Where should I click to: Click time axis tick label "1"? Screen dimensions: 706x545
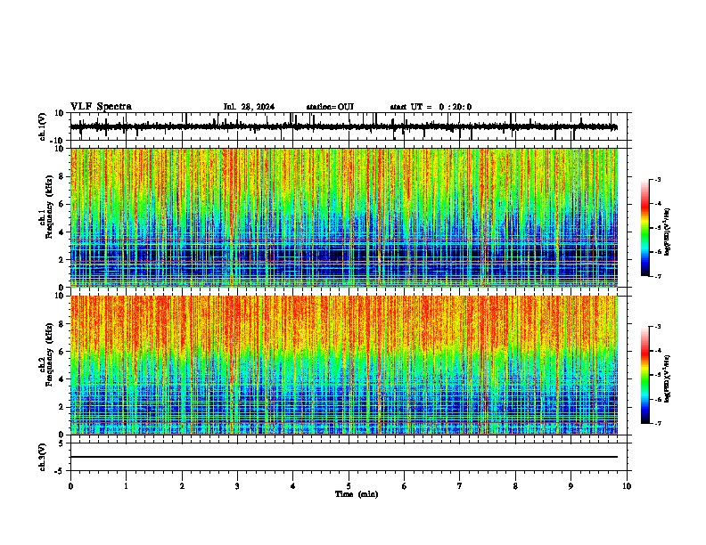pos(126,486)
